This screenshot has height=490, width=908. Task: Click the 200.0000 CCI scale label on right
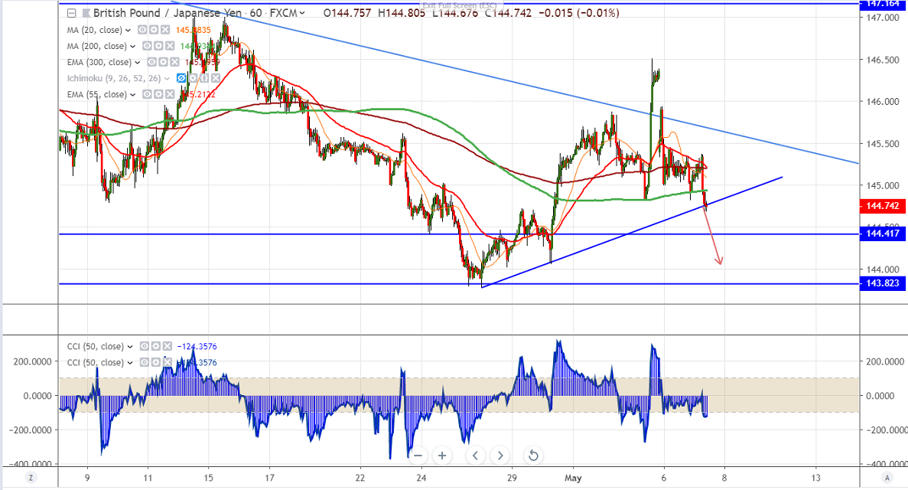tap(885, 361)
